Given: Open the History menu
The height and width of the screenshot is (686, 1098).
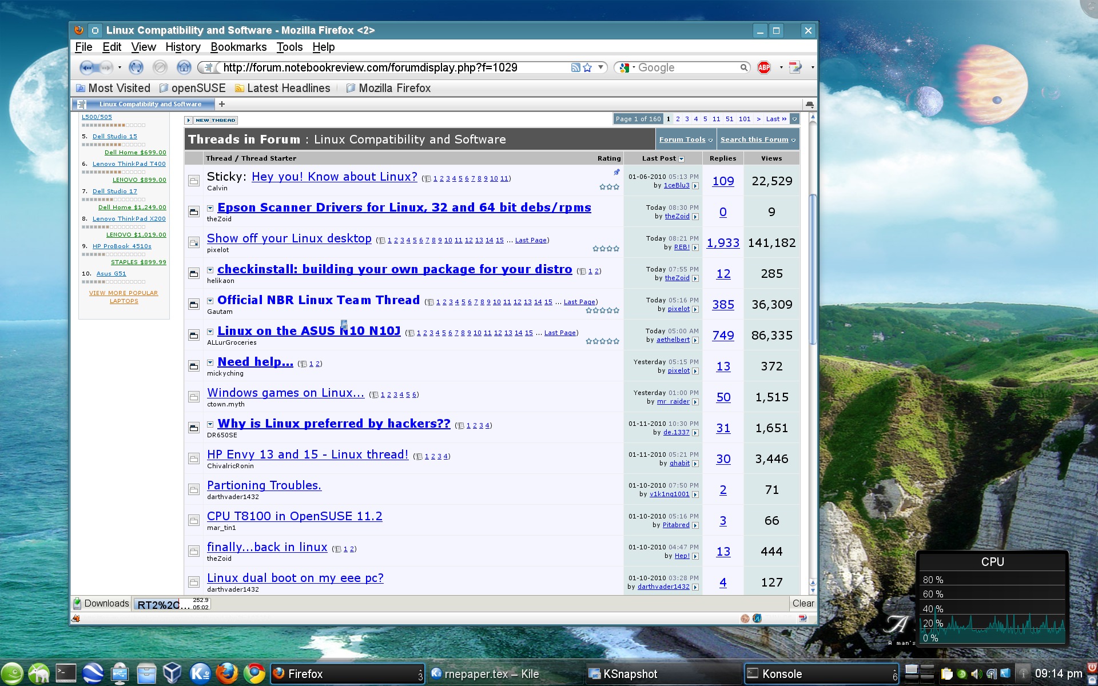Looking at the screenshot, I should click(183, 47).
